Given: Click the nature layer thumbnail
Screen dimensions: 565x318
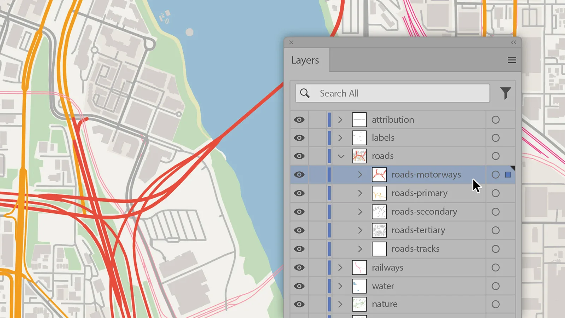Looking at the screenshot, I should [359, 304].
